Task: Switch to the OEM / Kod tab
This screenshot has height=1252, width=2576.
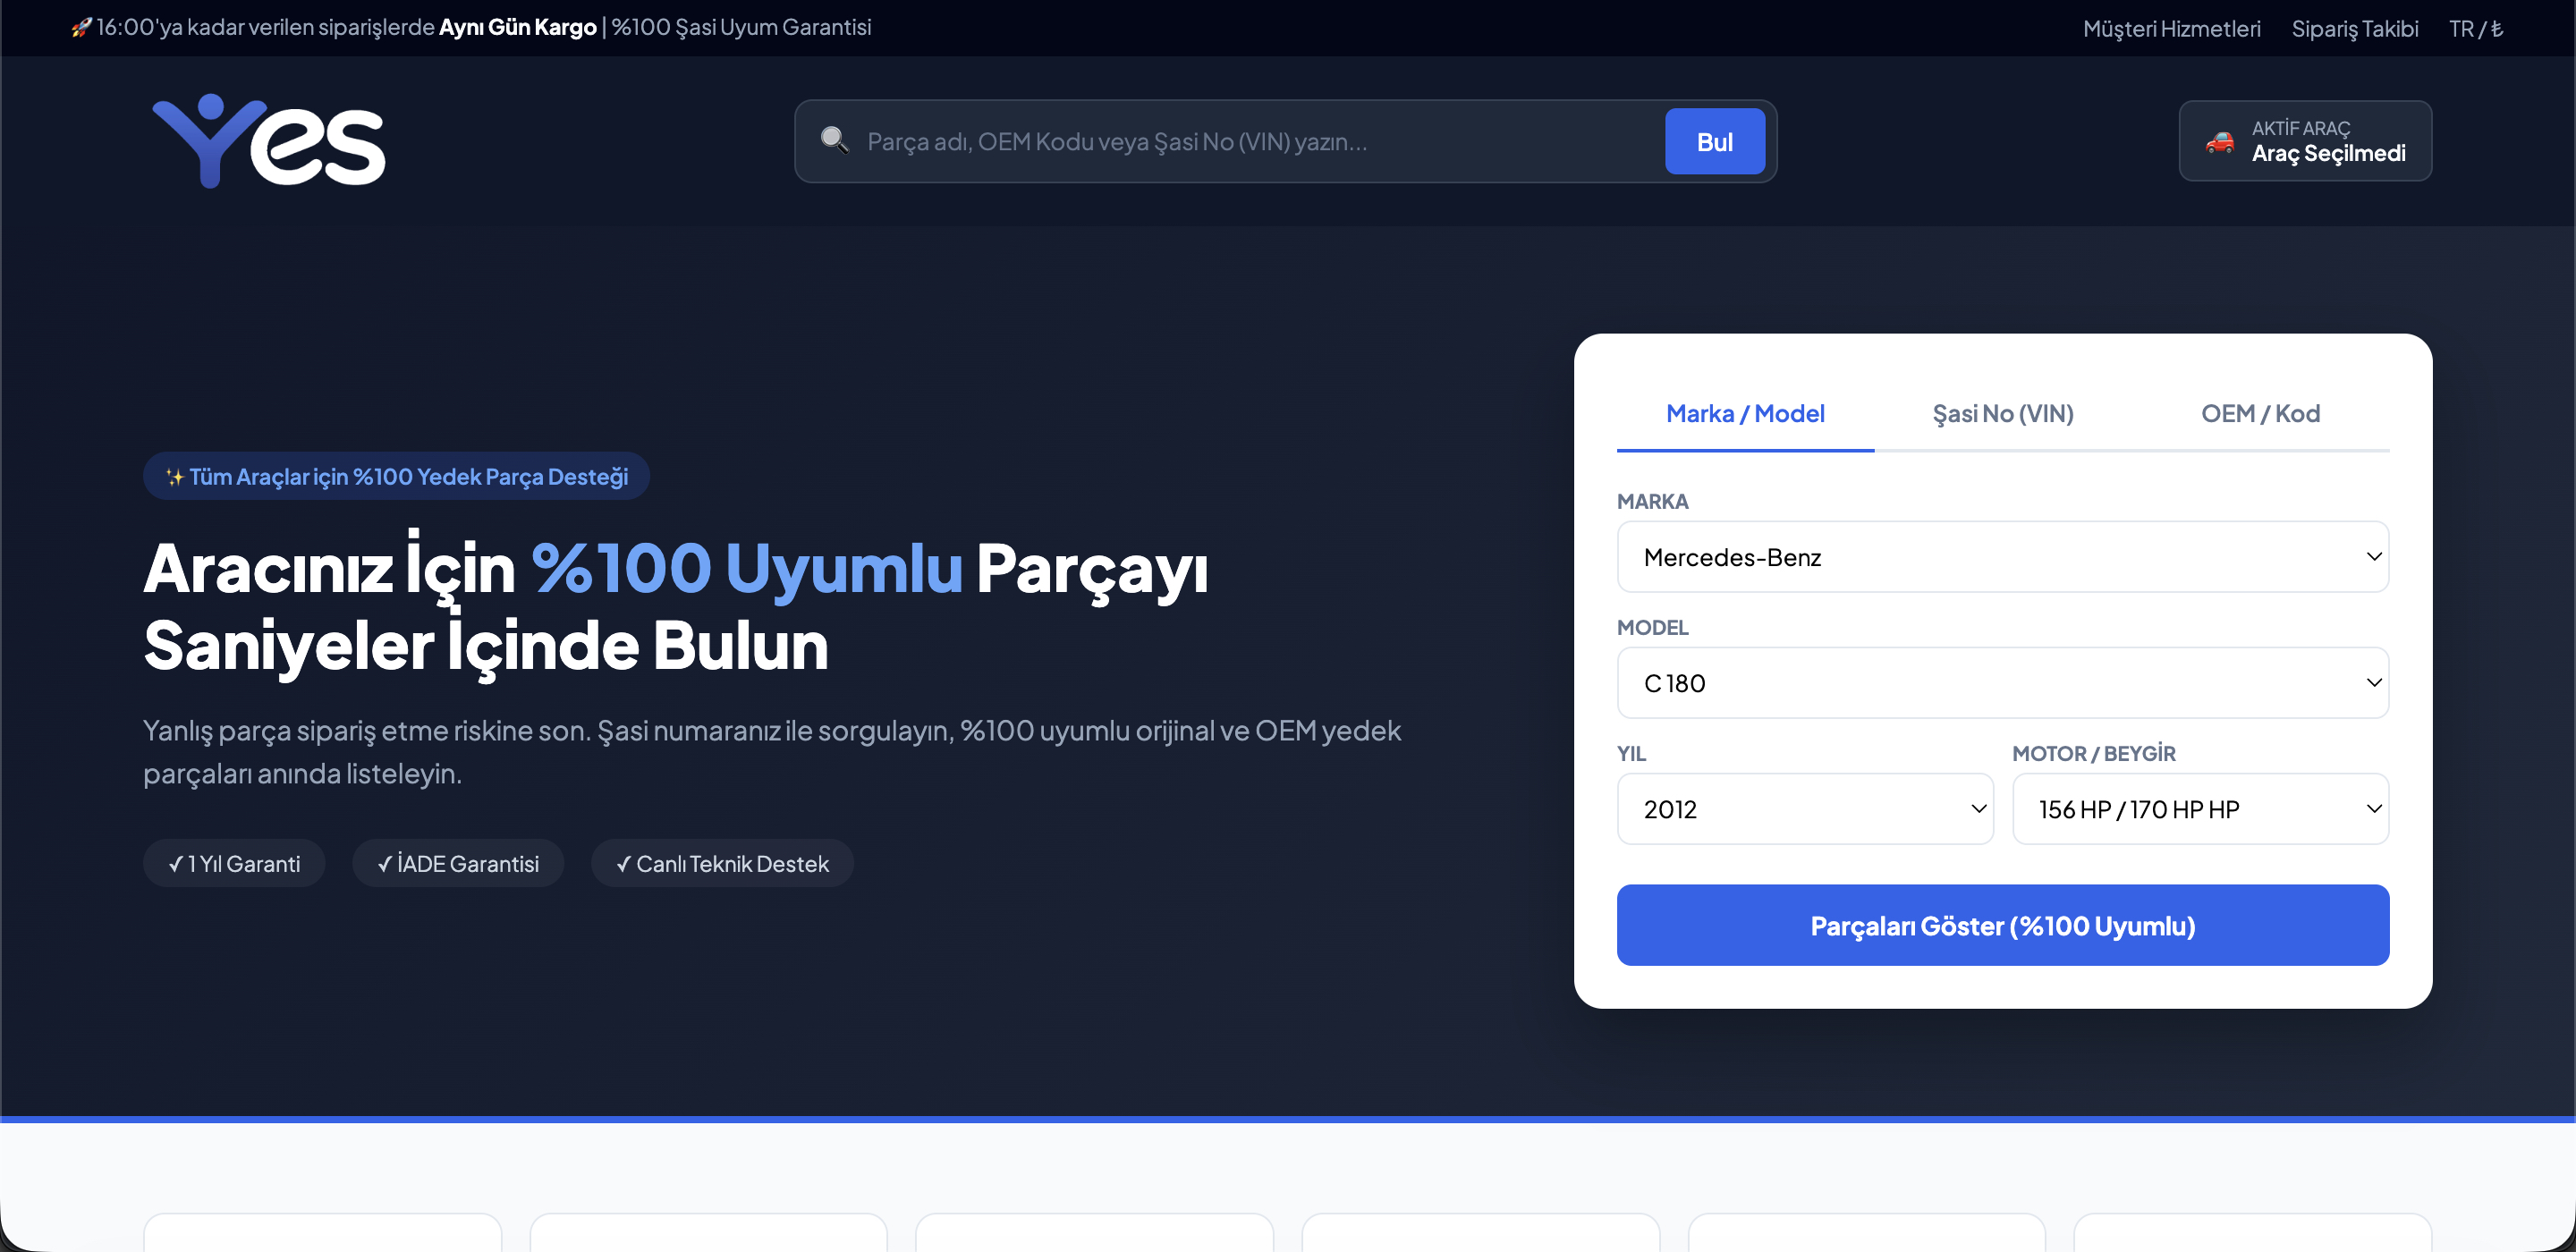Action: [x=2260, y=414]
